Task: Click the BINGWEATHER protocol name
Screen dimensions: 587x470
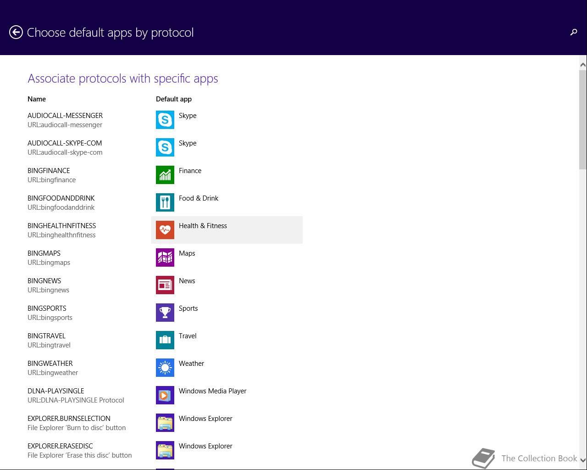Action: [50, 364]
